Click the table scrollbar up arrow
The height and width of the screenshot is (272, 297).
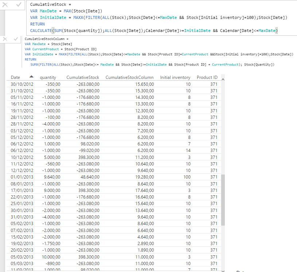click(x=223, y=79)
